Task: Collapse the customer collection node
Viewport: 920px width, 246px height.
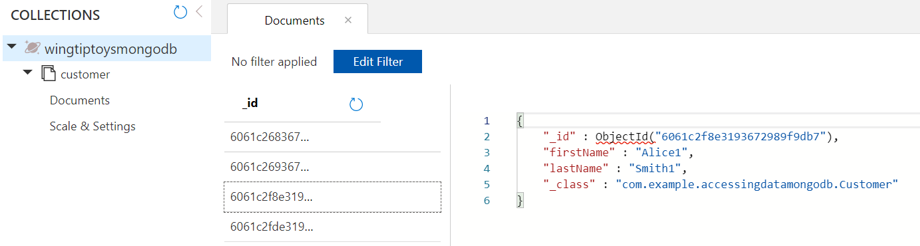Action: 27,73
